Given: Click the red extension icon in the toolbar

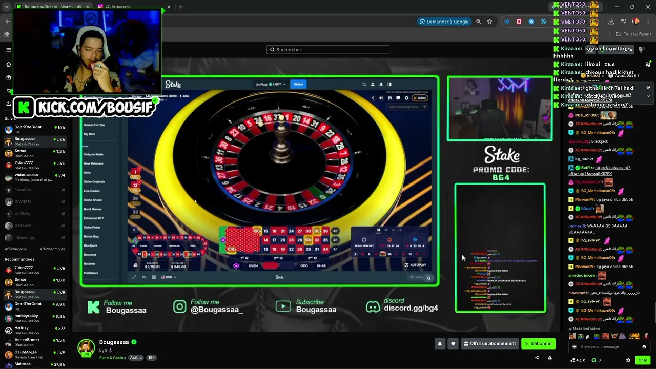Looking at the screenshot, I should point(519,22).
